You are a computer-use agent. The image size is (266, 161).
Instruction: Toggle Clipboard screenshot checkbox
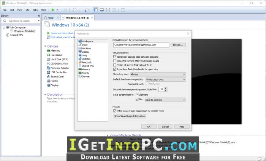coord(137,95)
